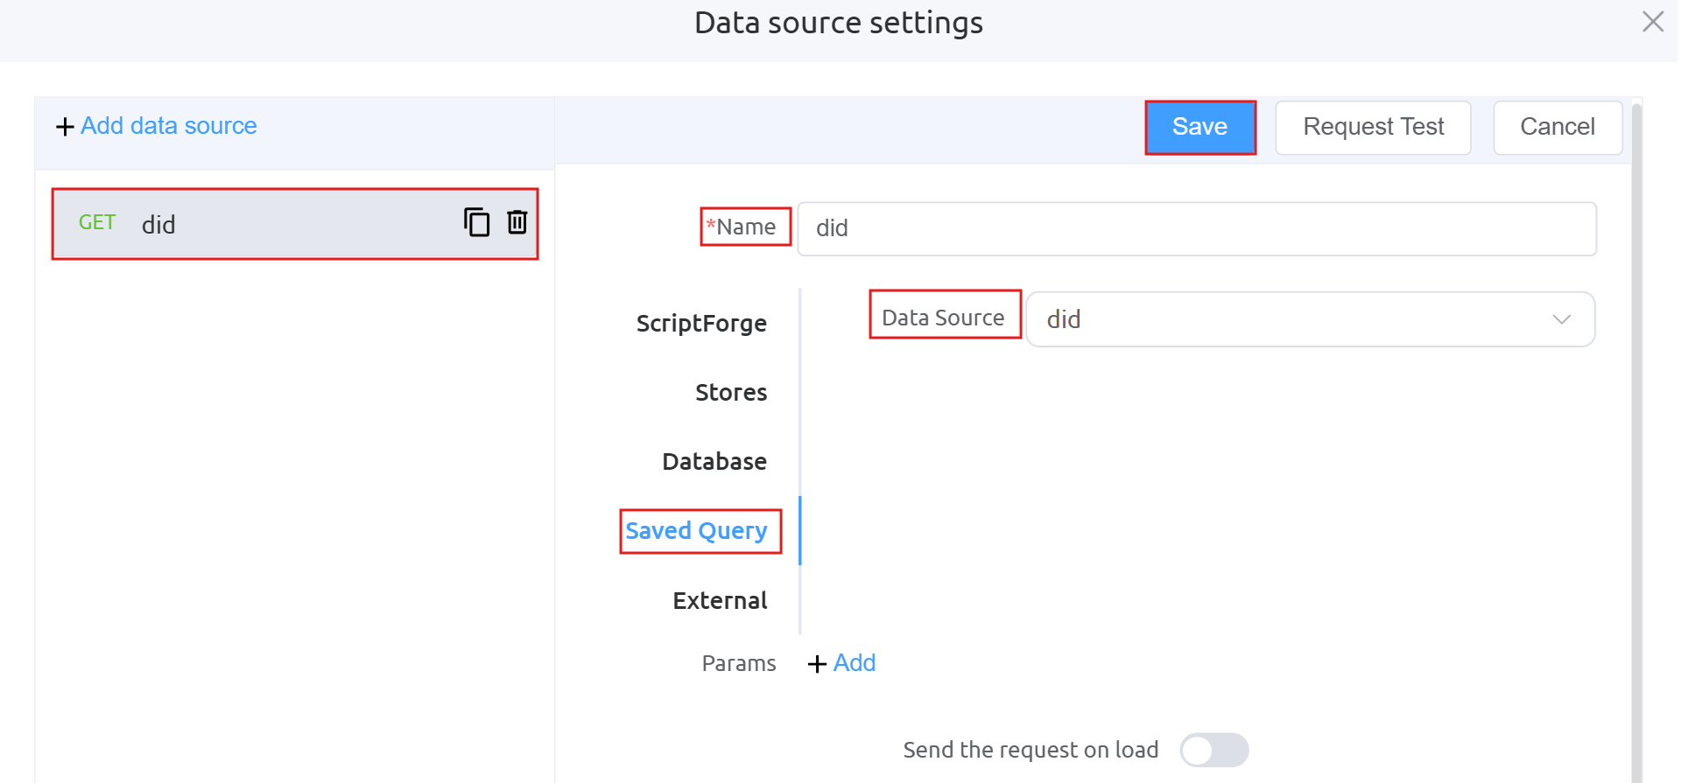Click the plus icon beside Add data source

[x=65, y=128]
